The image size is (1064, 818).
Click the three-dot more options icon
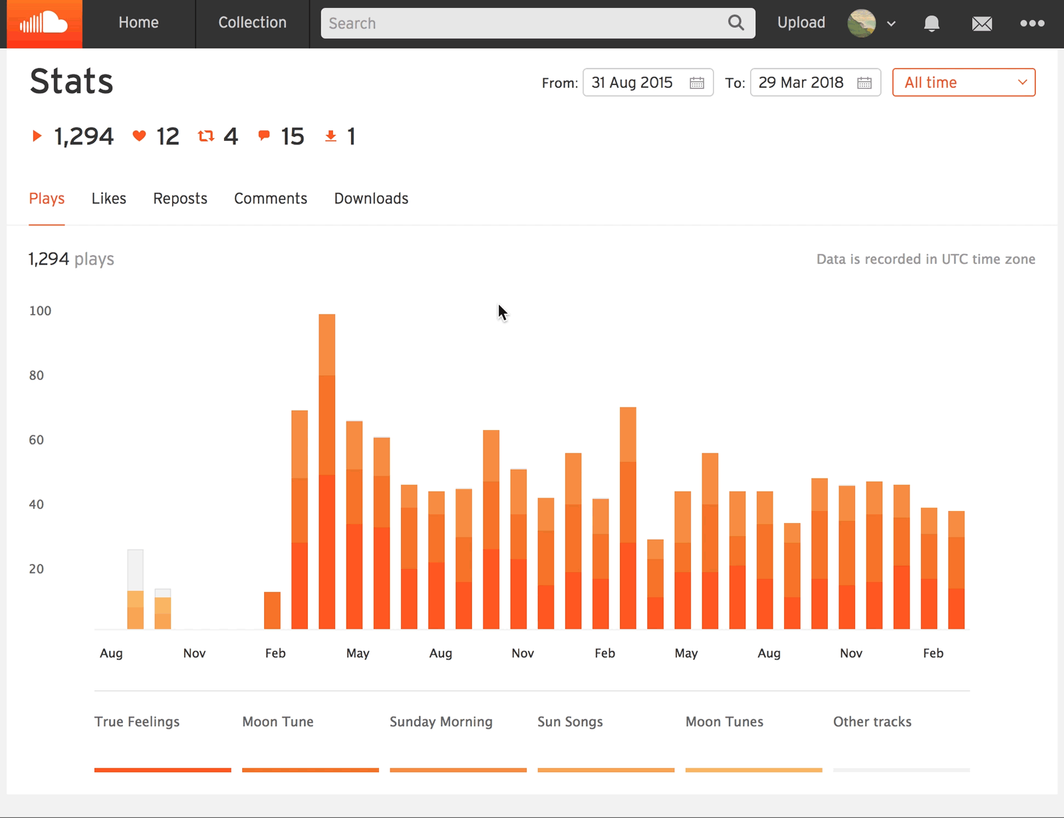[x=1031, y=23]
